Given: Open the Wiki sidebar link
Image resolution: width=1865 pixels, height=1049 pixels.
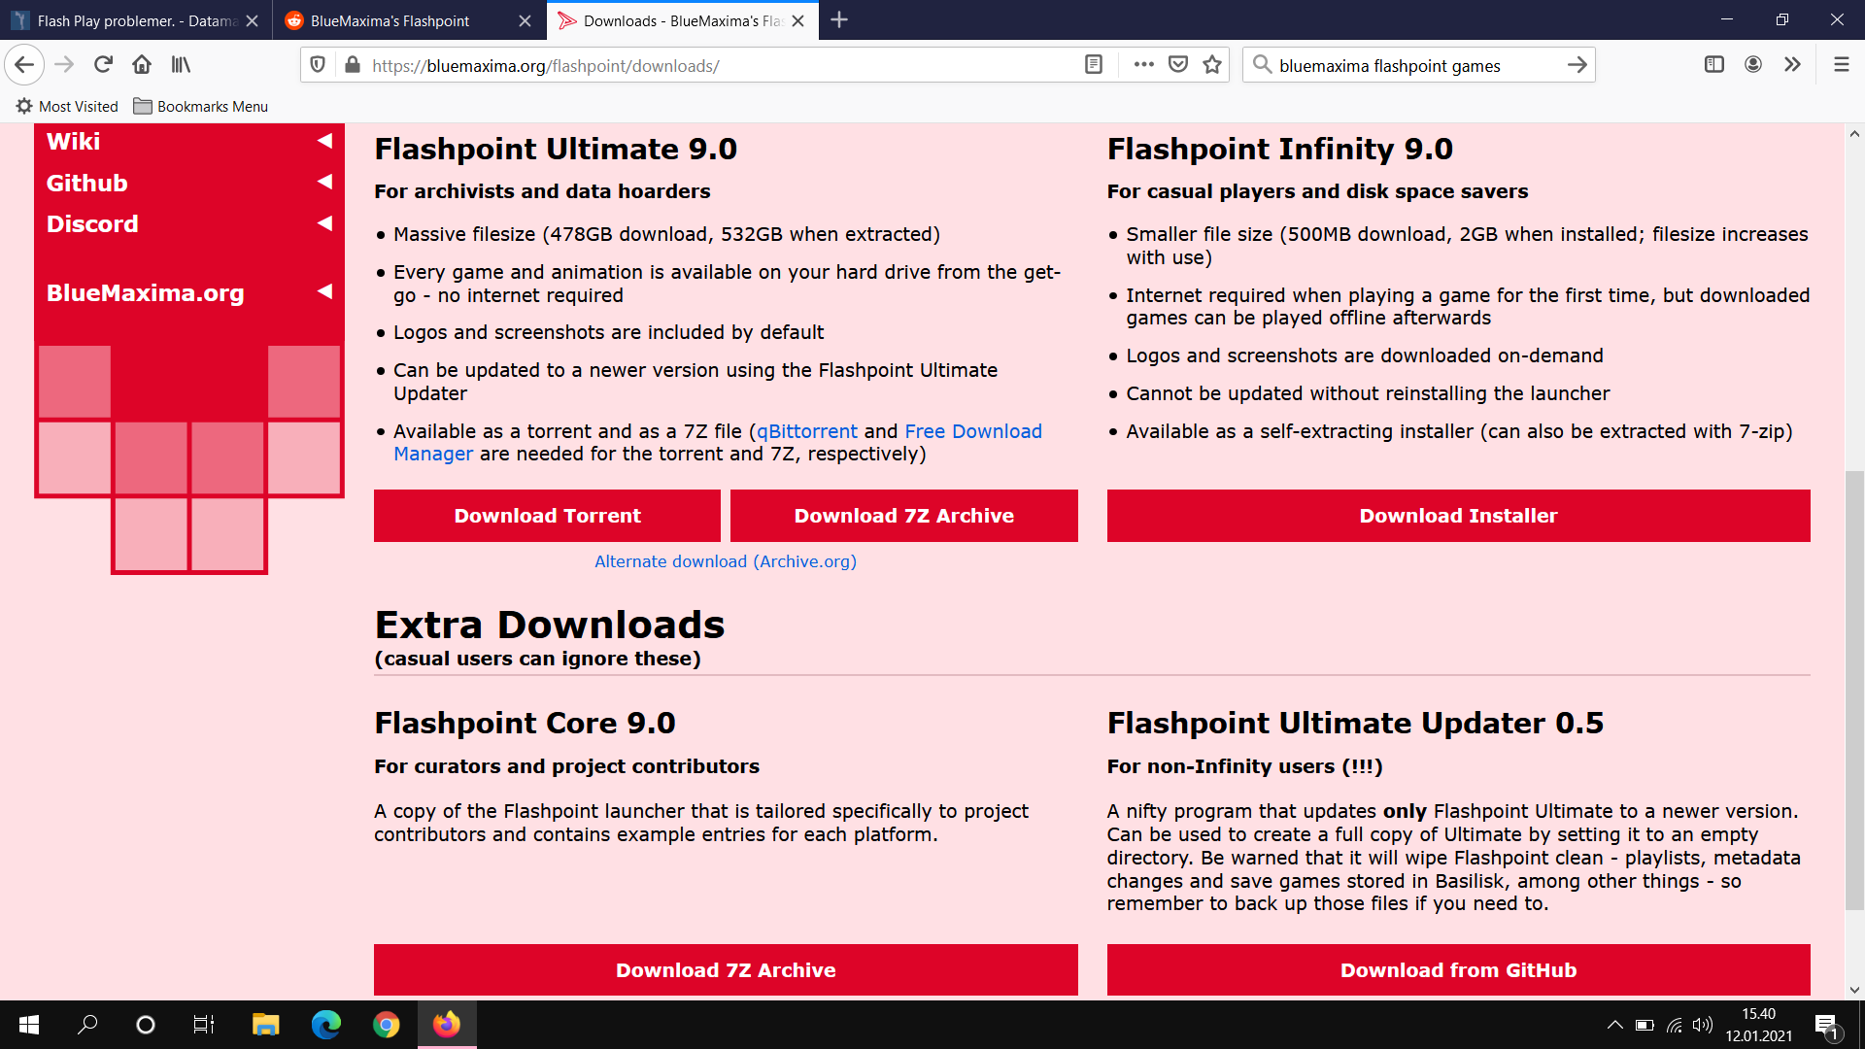Looking at the screenshot, I should [73, 142].
